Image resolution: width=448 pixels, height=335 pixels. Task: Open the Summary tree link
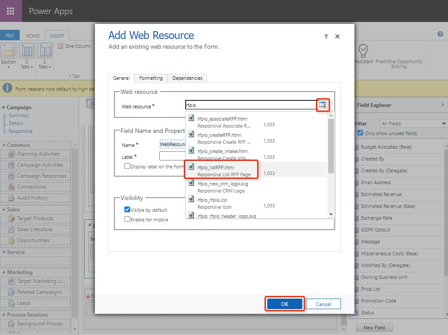click(x=19, y=115)
